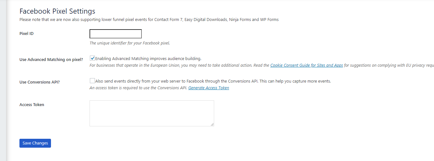Click the Facebook Pixel Settings heading
This screenshot has height=161, width=434.
coord(57,11)
